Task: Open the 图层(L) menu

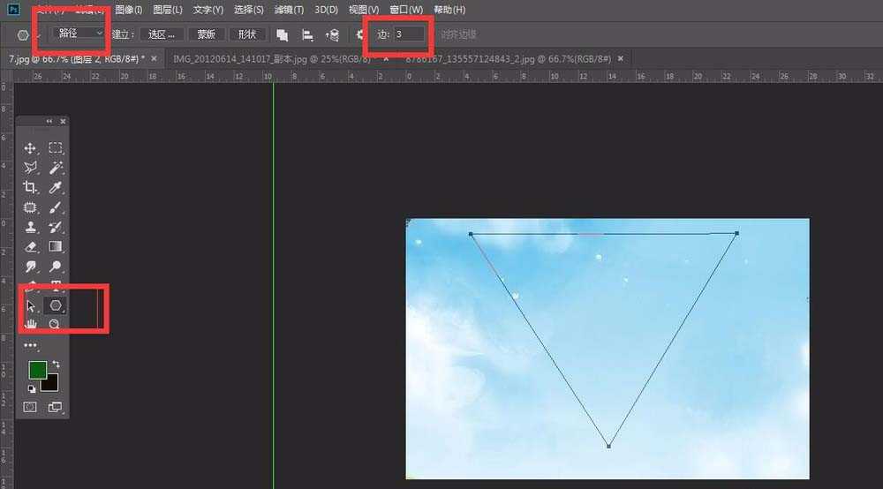Action: pos(168,10)
